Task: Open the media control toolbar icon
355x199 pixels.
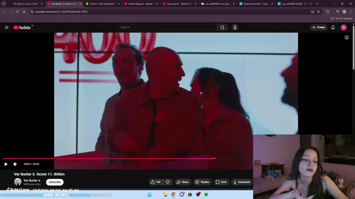Action: 338,12
